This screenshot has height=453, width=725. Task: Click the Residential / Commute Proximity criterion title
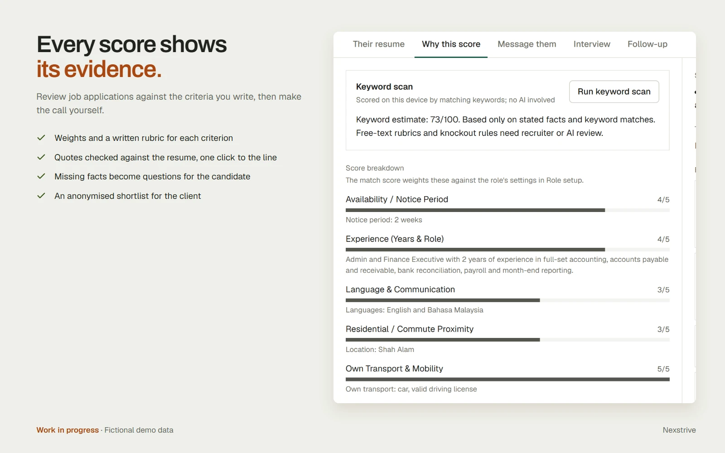point(410,329)
